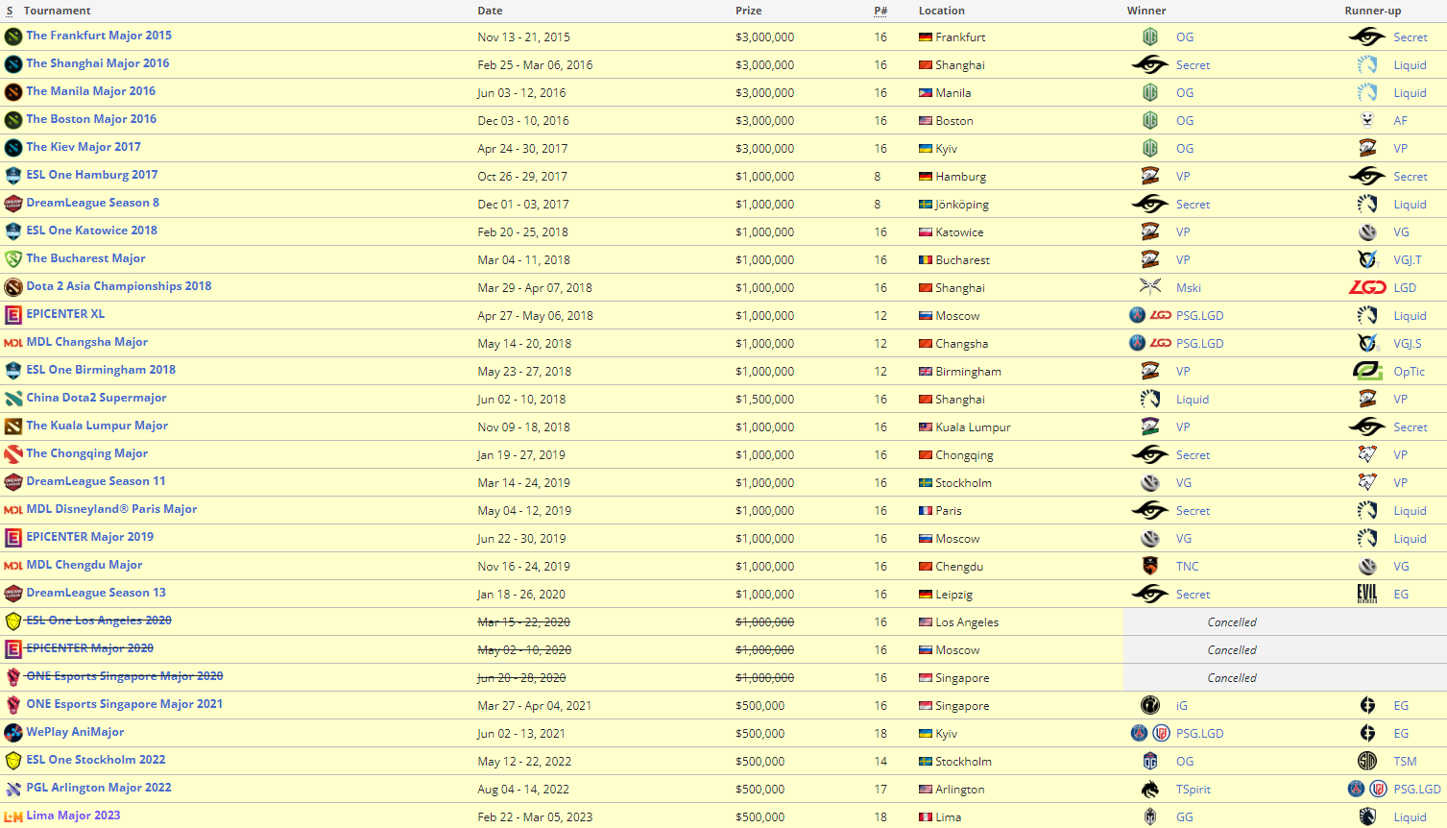1447x828 pixels.
Task: Click the TSpirit winner team link
Action: point(1193,790)
